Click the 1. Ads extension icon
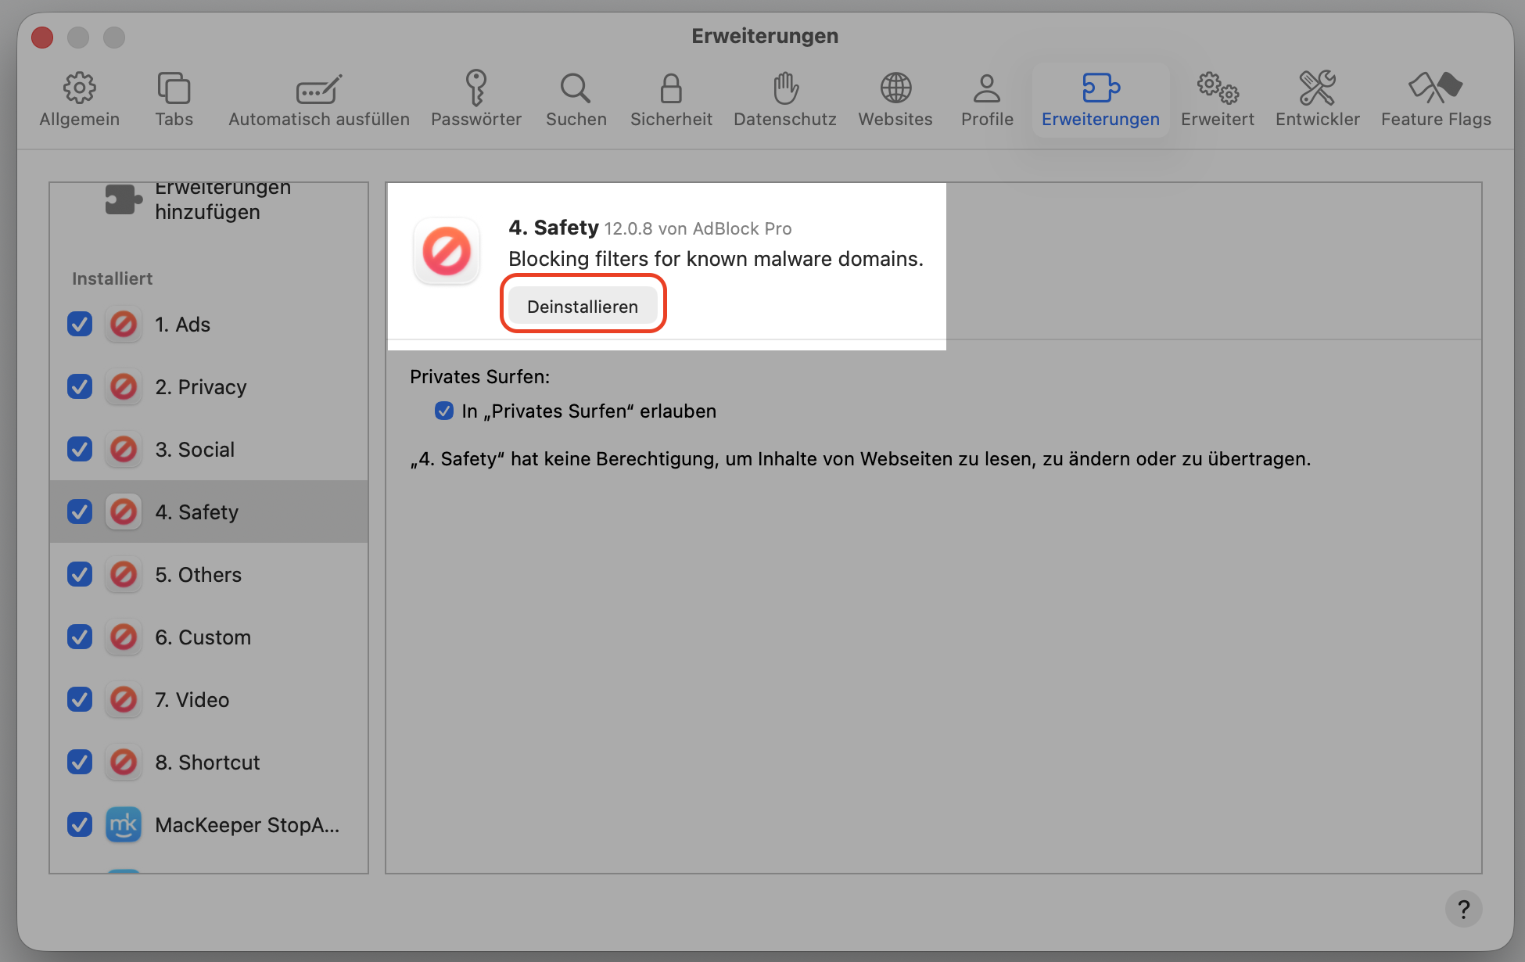The width and height of the screenshot is (1525, 962). click(x=124, y=324)
